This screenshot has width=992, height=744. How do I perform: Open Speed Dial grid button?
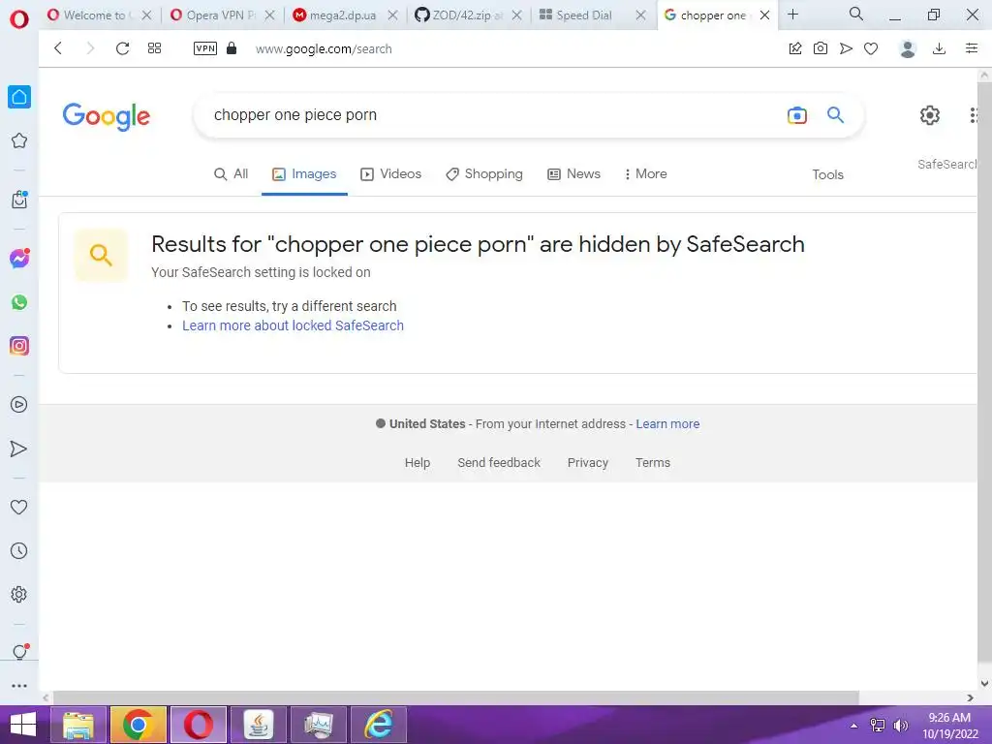pyautogui.click(x=154, y=48)
